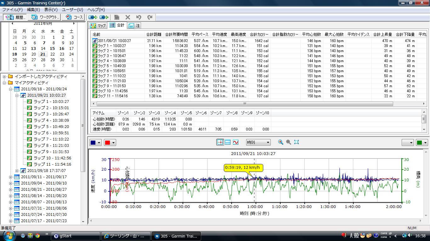
Task: Open the ヘルプ(H) menu
Action: click(x=96, y=10)
